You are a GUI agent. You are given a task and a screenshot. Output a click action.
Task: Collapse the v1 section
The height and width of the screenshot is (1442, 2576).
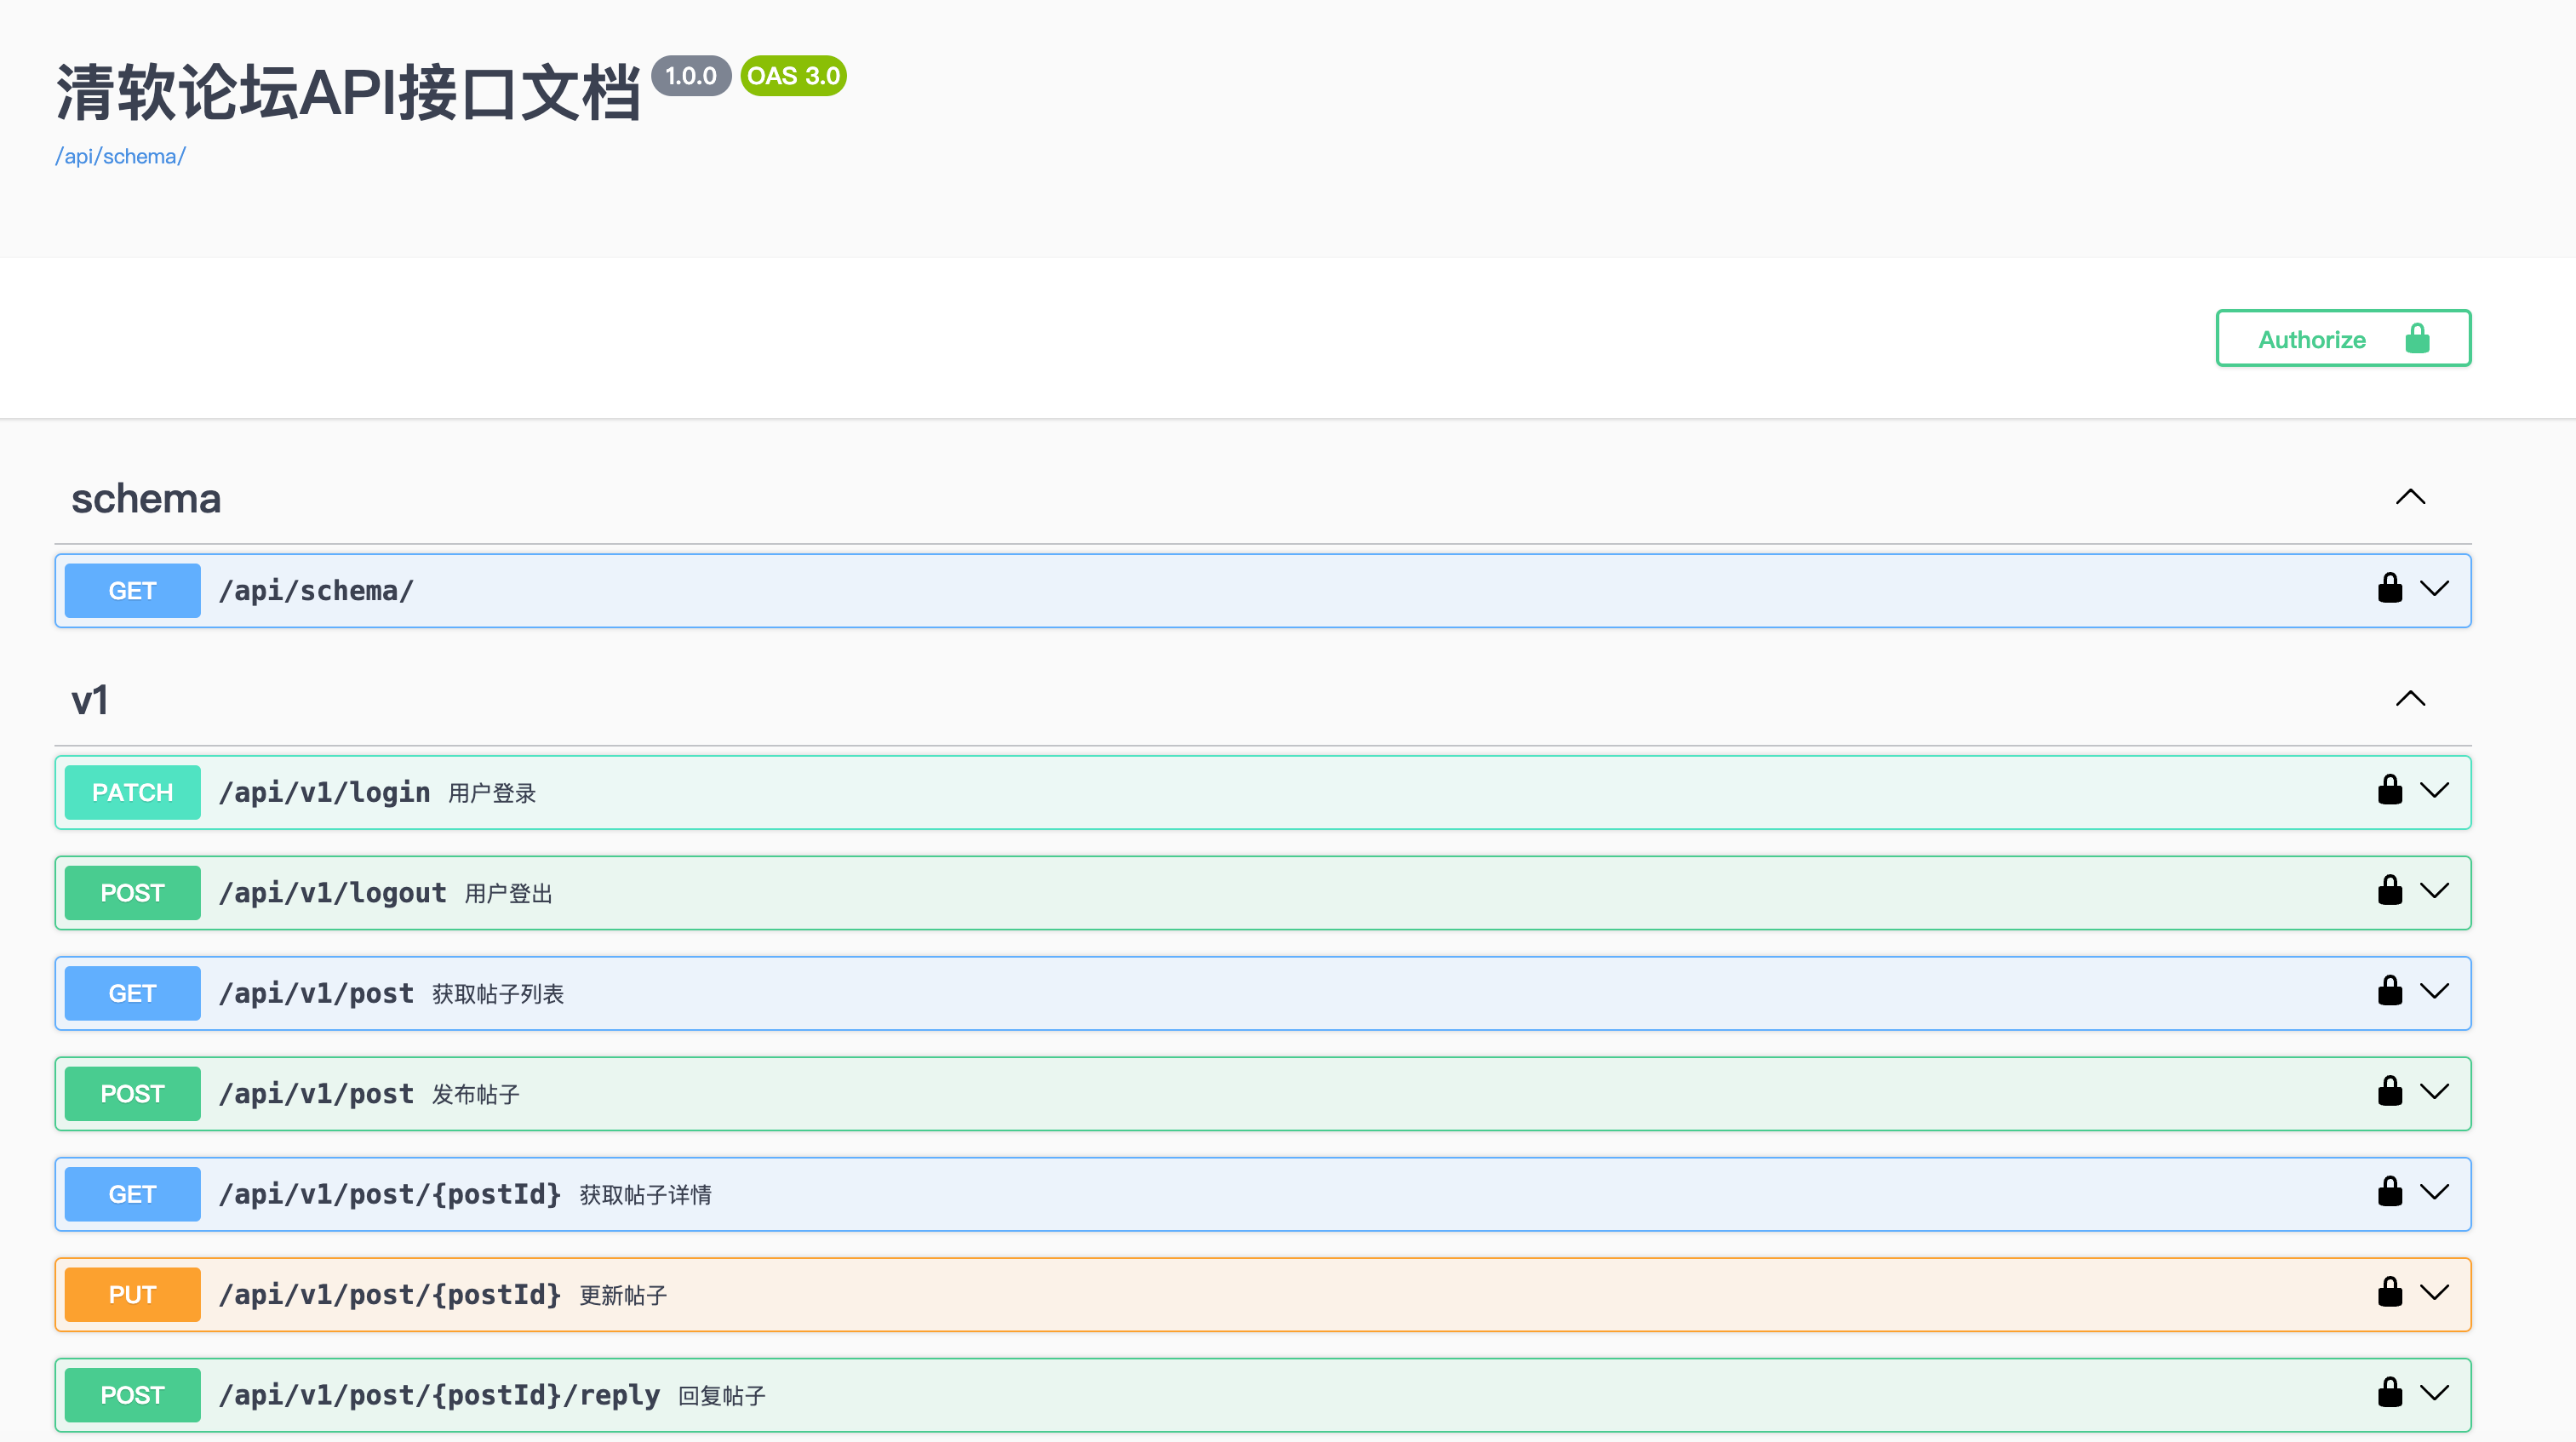(x=2410, y=699)
